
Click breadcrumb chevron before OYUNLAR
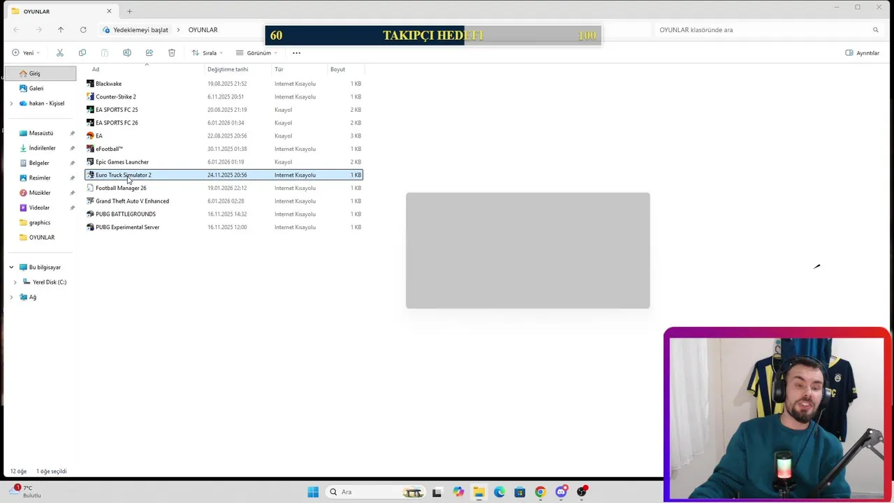[x=178, y=30]
